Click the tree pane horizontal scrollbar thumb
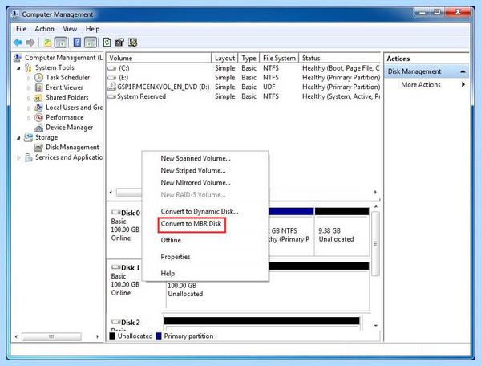 (x=51, y=337)
